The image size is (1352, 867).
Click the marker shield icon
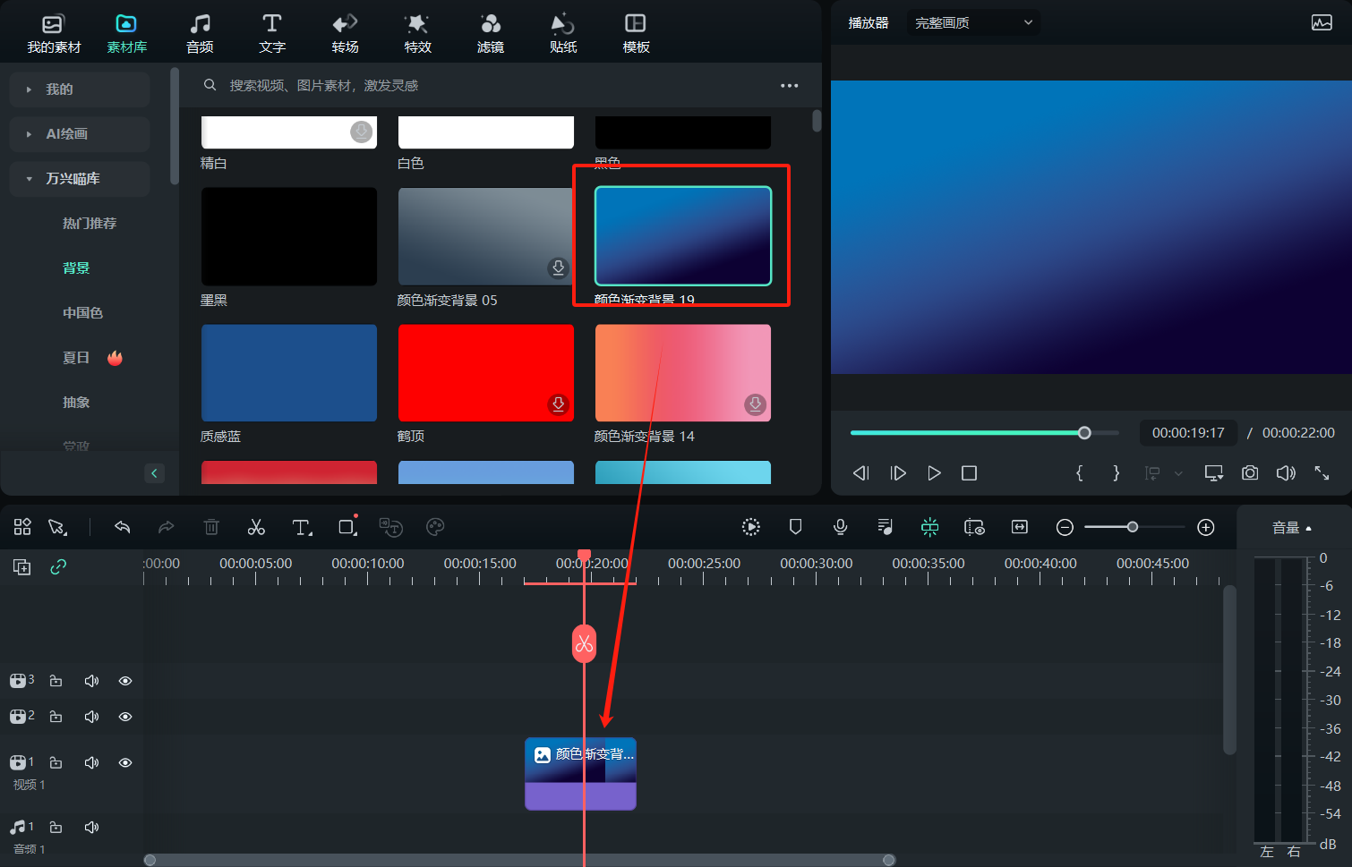tap(795, 527)
